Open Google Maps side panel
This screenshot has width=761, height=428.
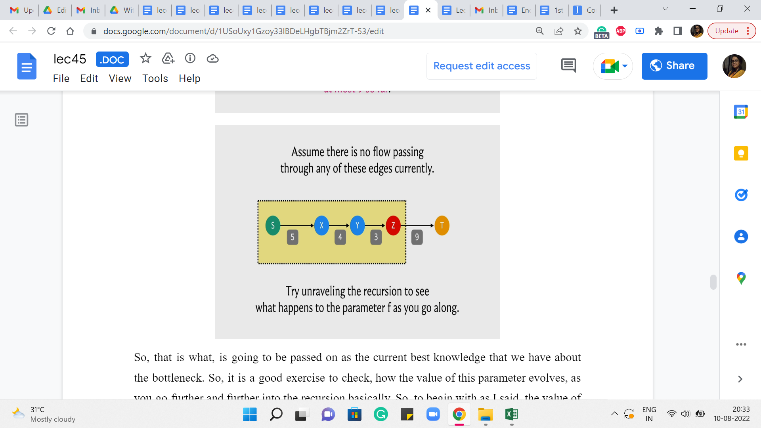point(741,278)
